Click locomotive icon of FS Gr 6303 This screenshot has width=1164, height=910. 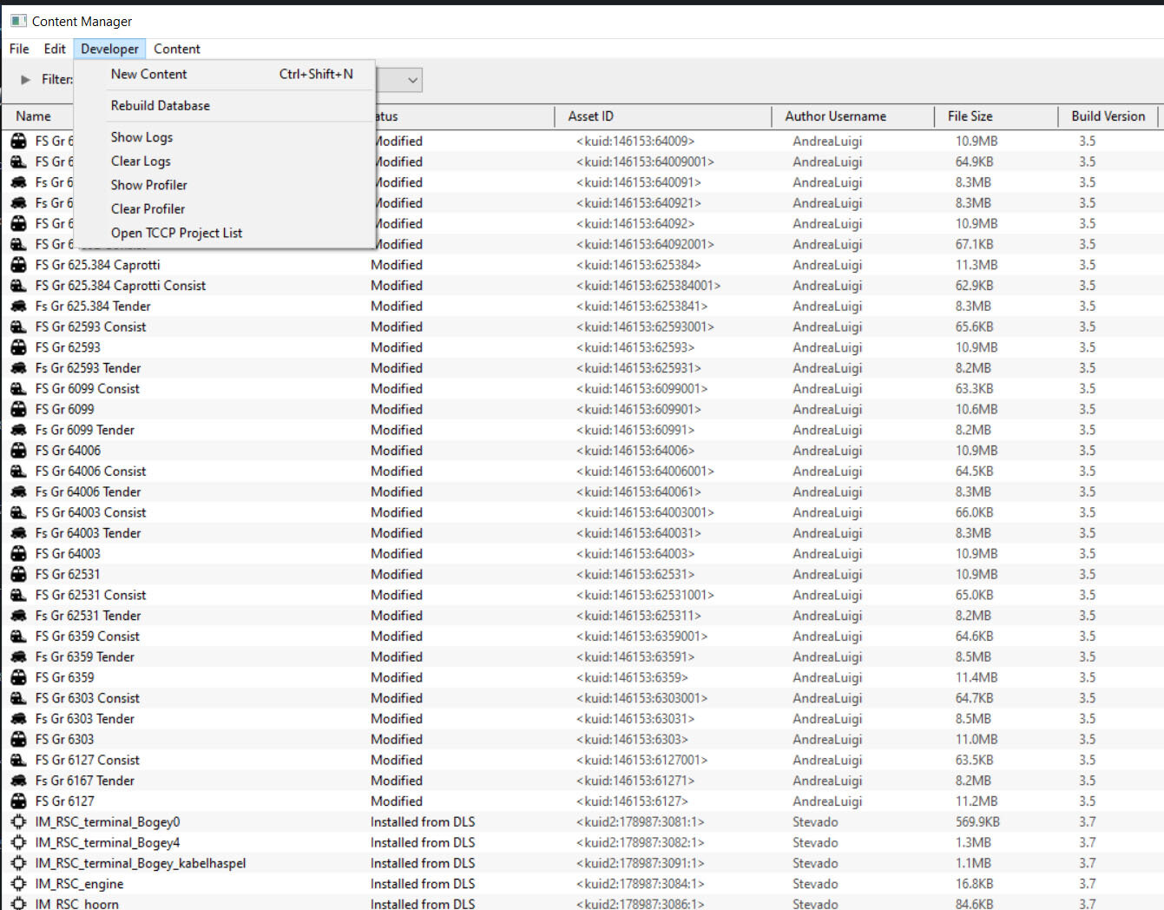pos(18,740)
